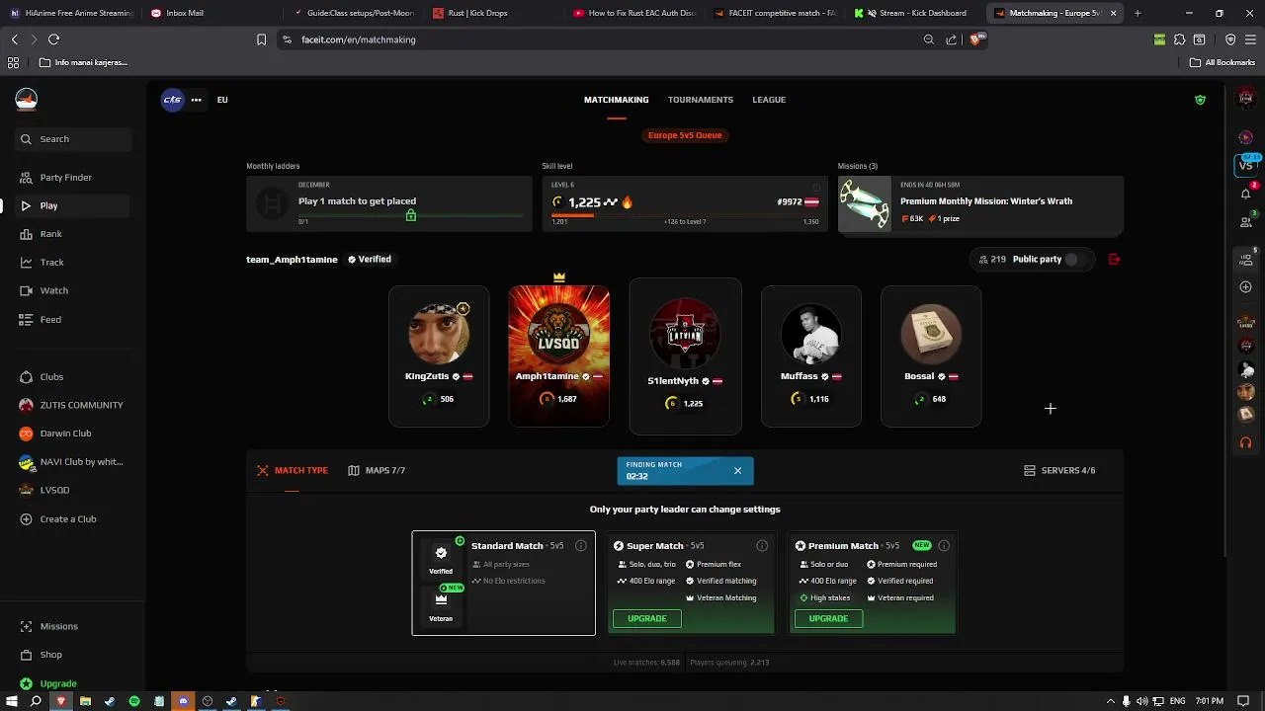Switch to the Stream - Kick Dashboard tab

click(914, 13)
